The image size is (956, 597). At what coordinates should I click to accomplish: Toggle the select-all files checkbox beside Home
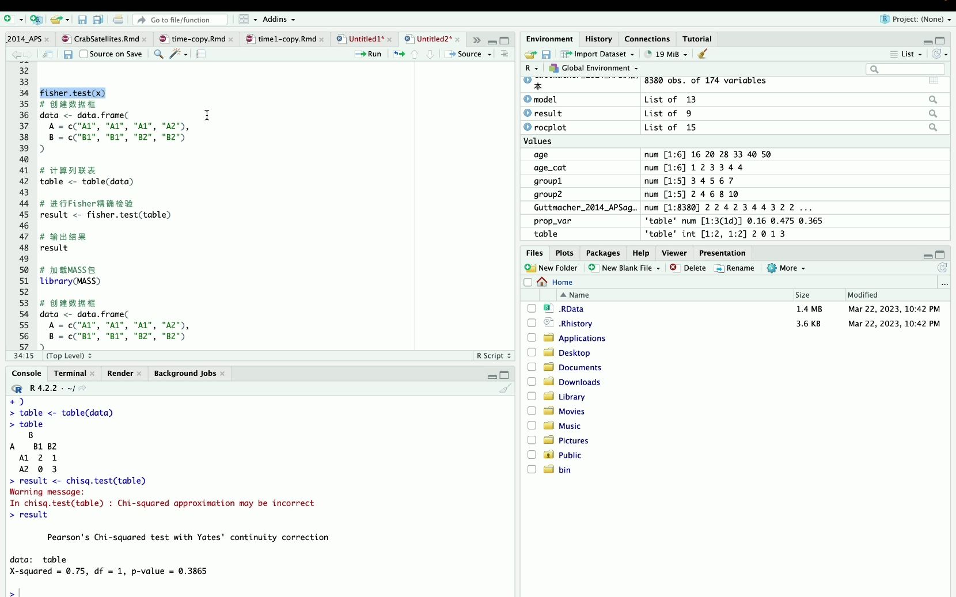pos(528,282)
